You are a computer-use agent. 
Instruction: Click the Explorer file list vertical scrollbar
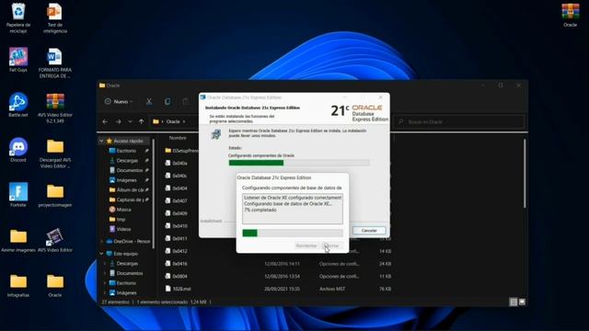(525, 173)
